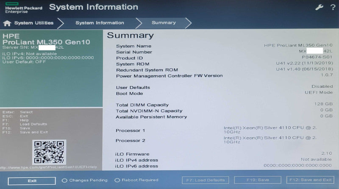Open the question mark help icon
The image size is (339, 189).
[x=333, y=8]
